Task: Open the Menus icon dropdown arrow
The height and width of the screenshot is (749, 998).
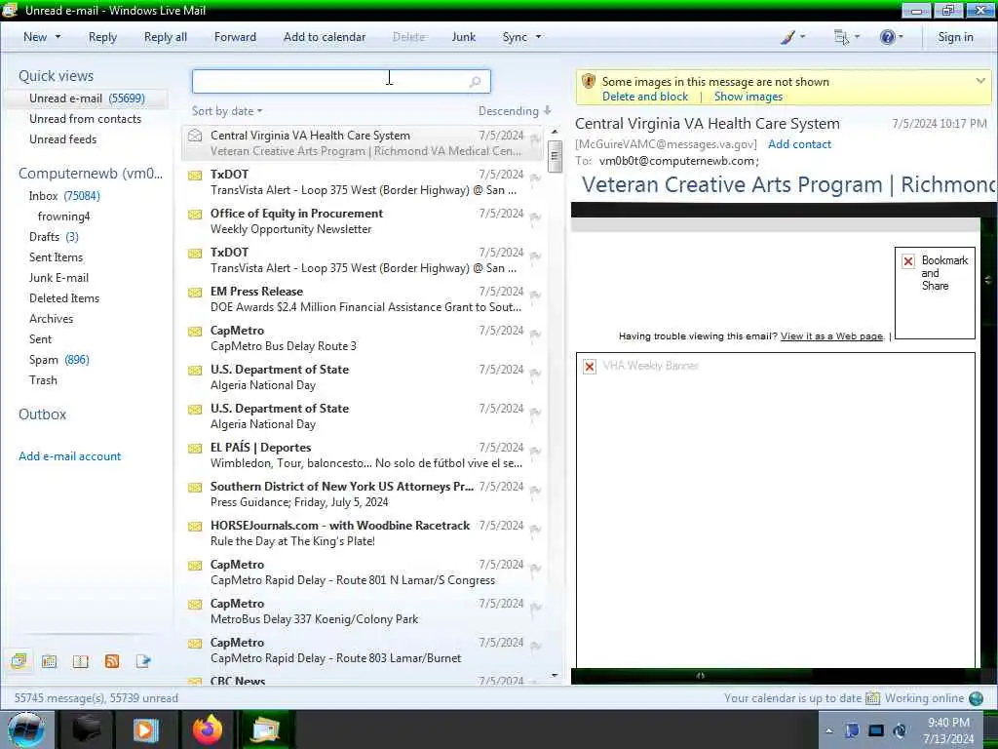Action: coord(857,37)
